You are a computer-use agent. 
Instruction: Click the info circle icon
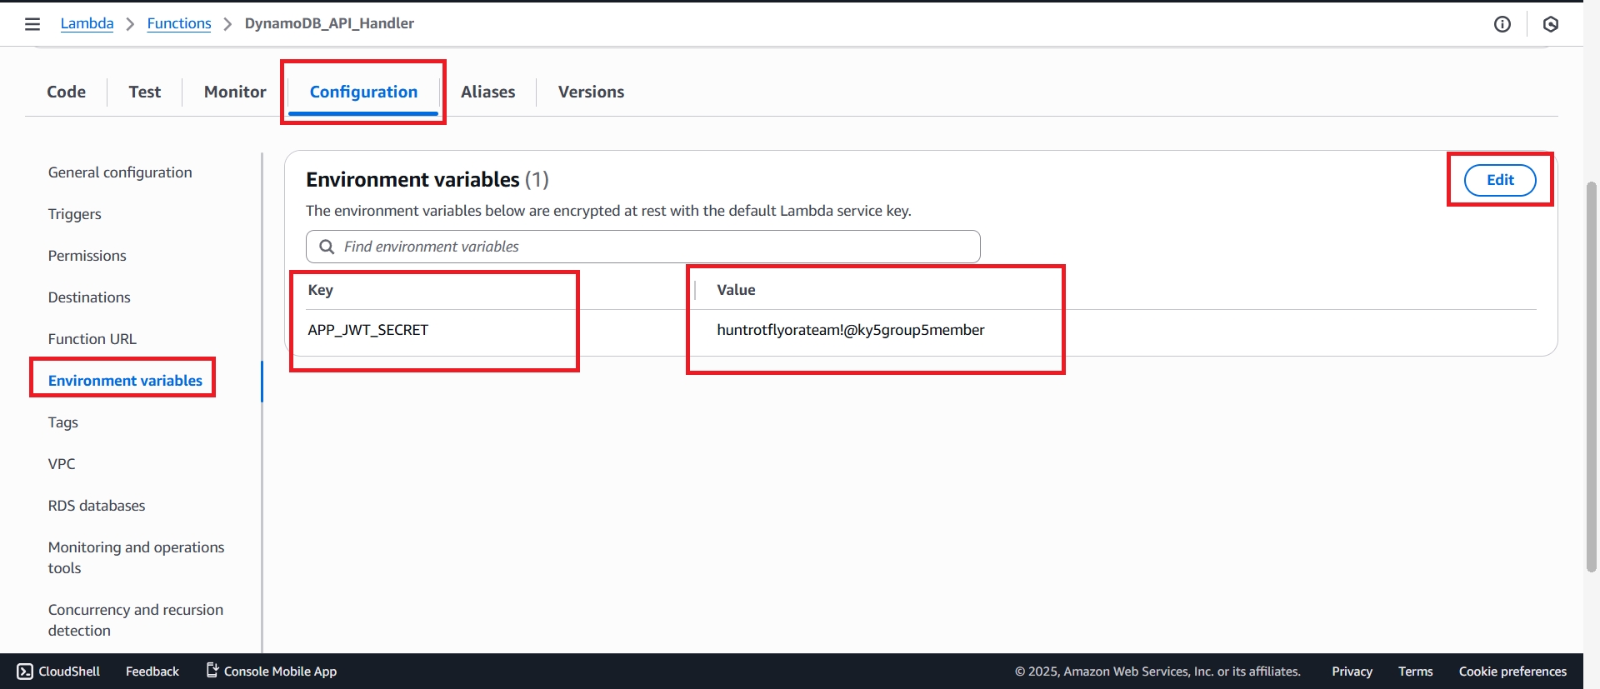tap(1502, 24)
